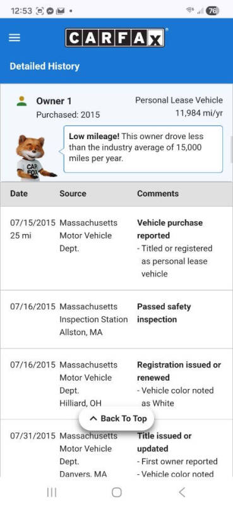Image resolution: width=233 pixels, height=506 pixels.
Task: Click the Back To Top button
Action: pyautogui.click(x=117, y=419)
